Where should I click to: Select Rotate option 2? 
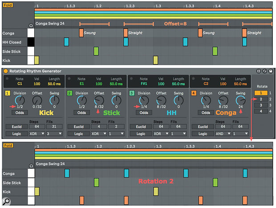click(261, 99)
